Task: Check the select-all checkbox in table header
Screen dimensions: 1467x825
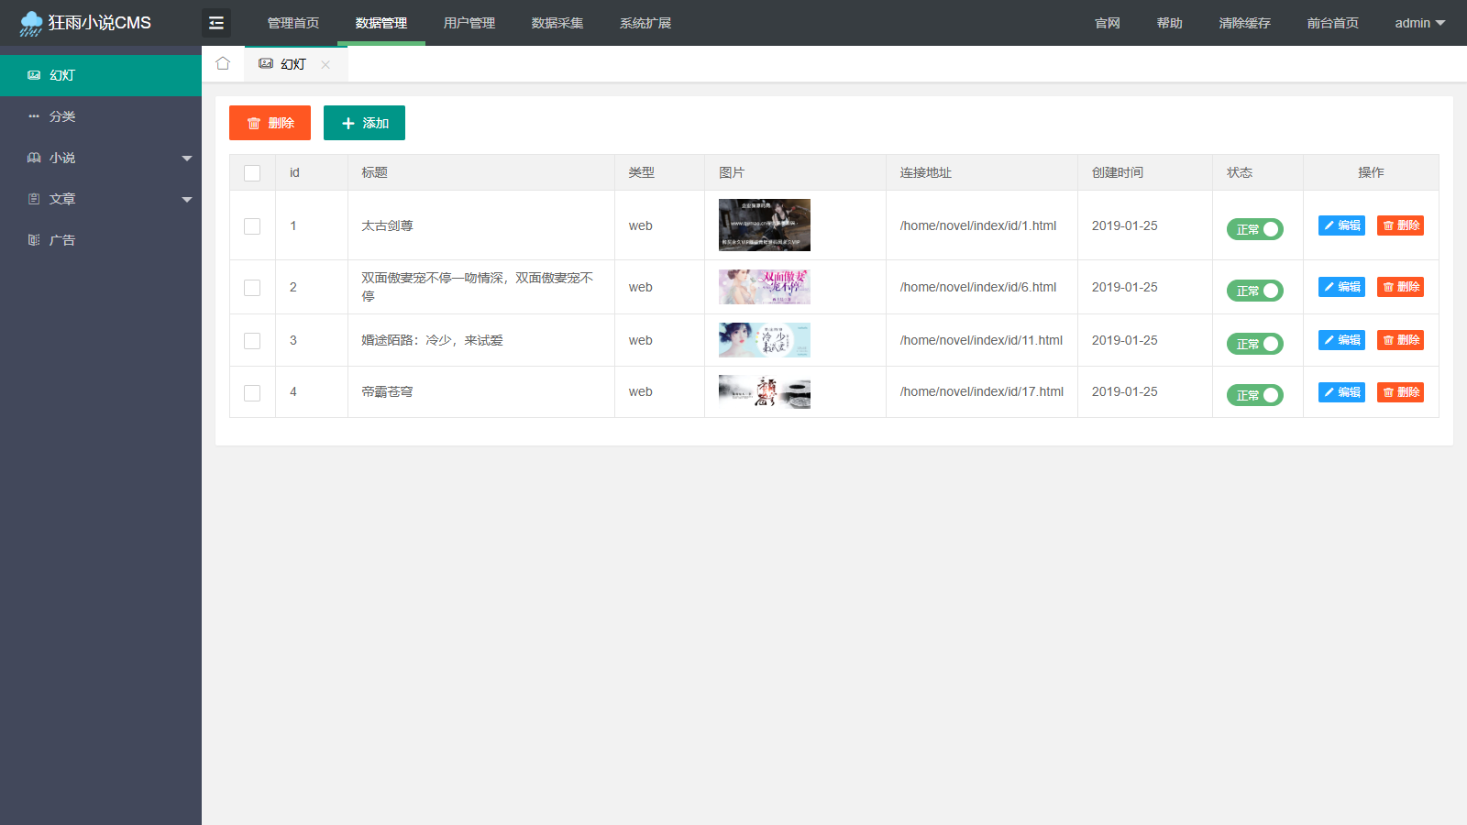Action: point(252,172)
